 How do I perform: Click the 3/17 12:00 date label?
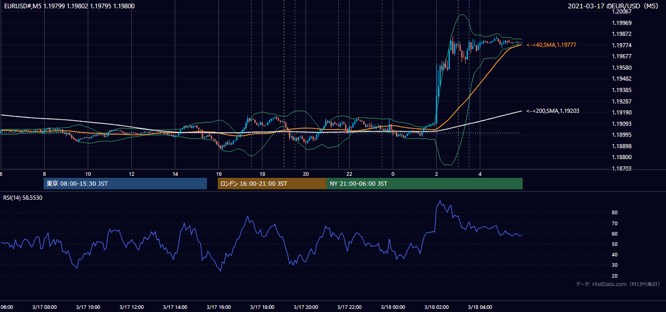pyautogui.click(x=131, y=307)
